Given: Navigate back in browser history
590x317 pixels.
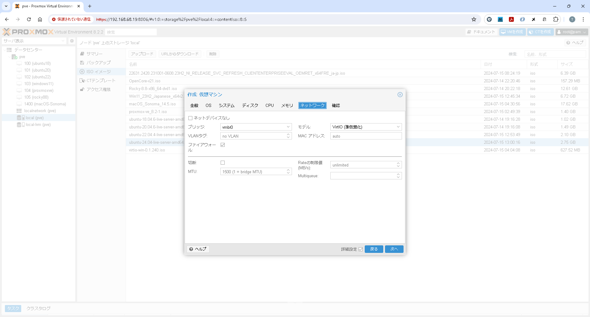Looking at the screenshot, I should coord(7,19).
